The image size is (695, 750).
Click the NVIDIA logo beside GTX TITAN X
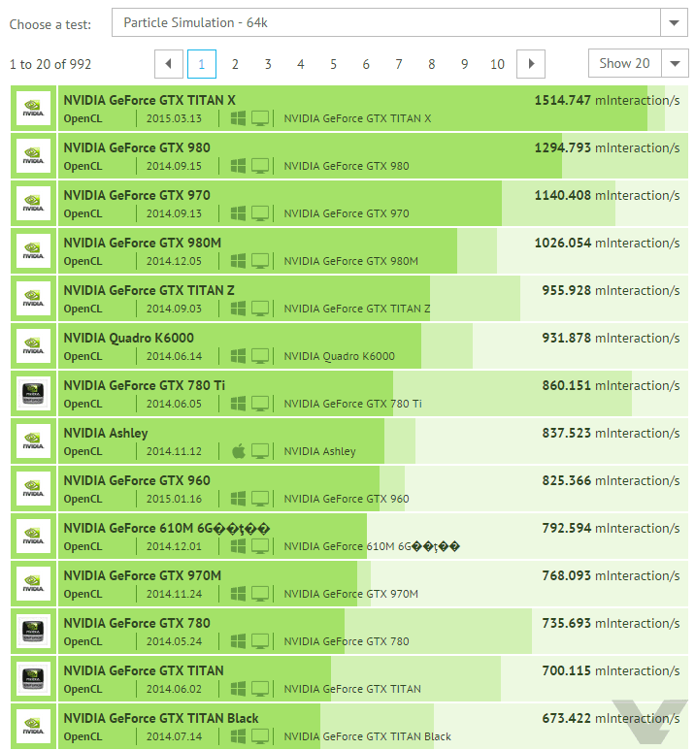[33, 109]
